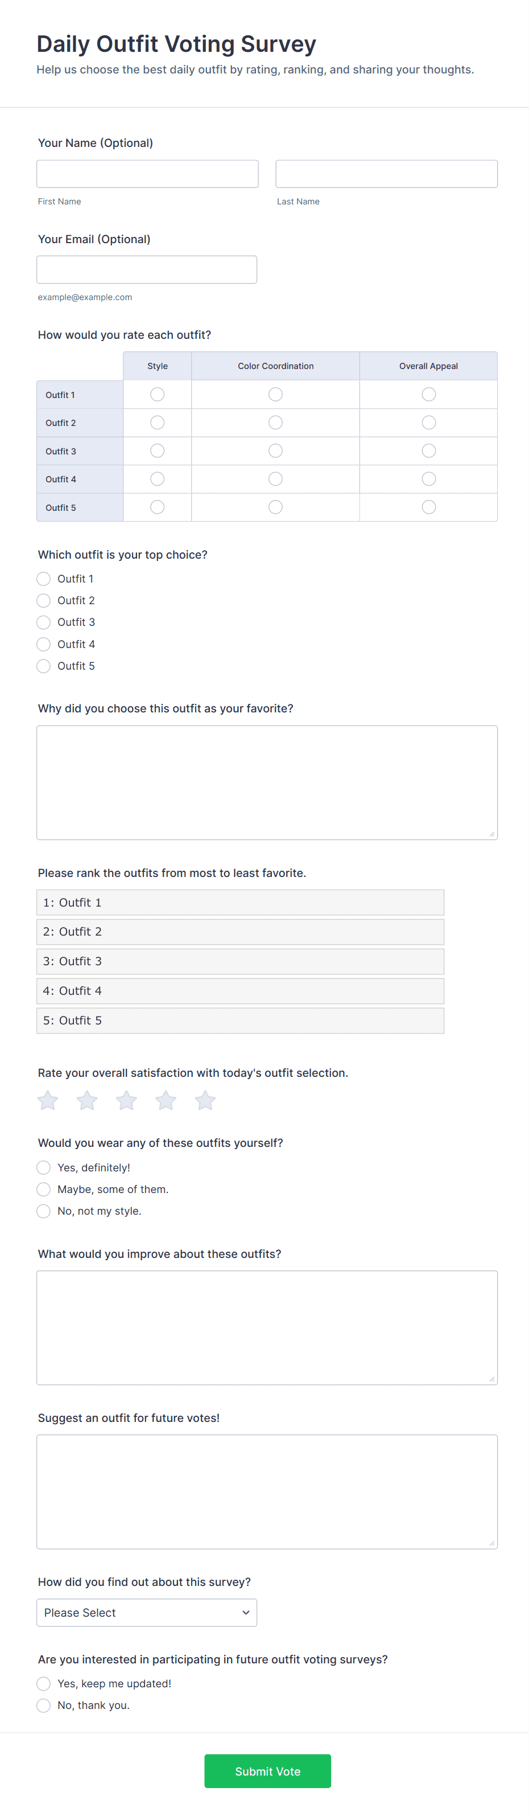Choose the fifth satisfaction star
Viewport: 529px width, 1816px height.
tap(205, 1100)
